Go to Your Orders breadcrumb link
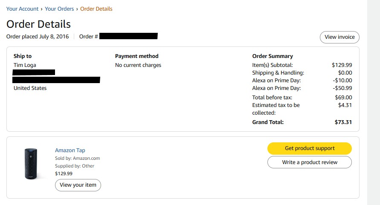The width and height of the screenshot is (380, 205). pyautogui.click(x=59, y=9)
